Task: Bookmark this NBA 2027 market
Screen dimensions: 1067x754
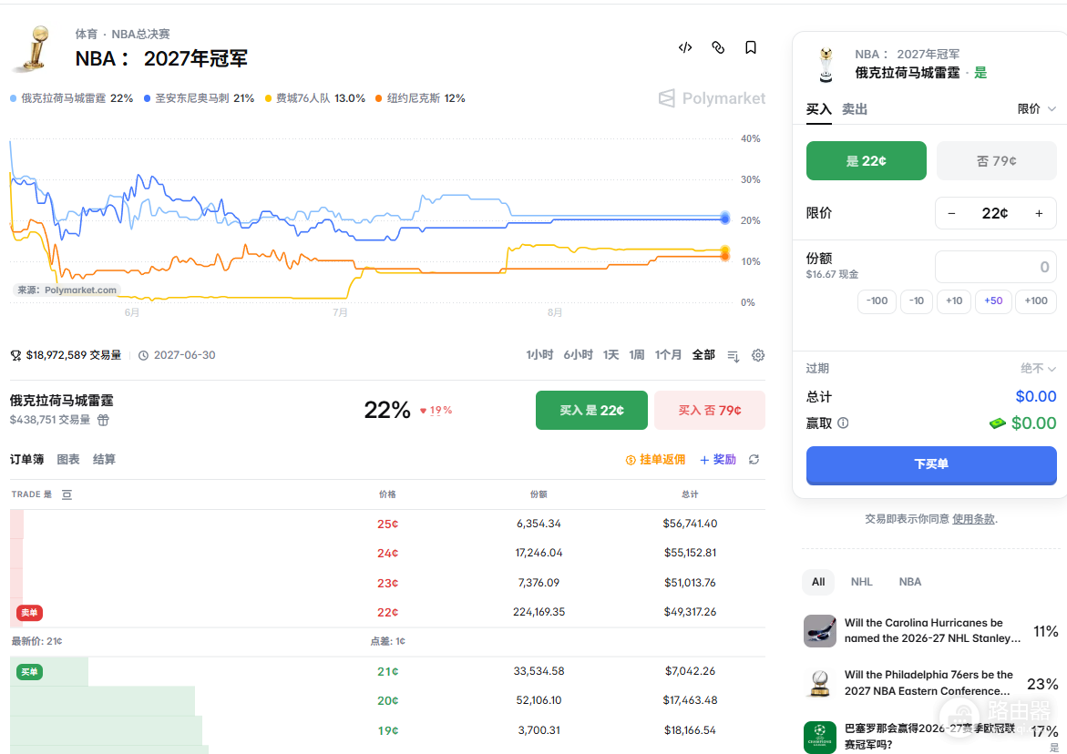Action: coord(751,47)
